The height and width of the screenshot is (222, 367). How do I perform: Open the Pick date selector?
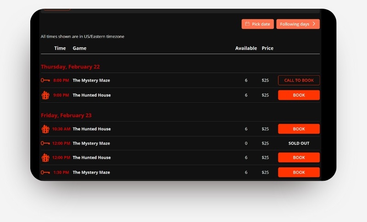tap(258, 24)
